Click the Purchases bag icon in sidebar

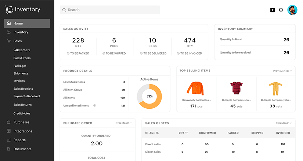click(x=9, y=122)
